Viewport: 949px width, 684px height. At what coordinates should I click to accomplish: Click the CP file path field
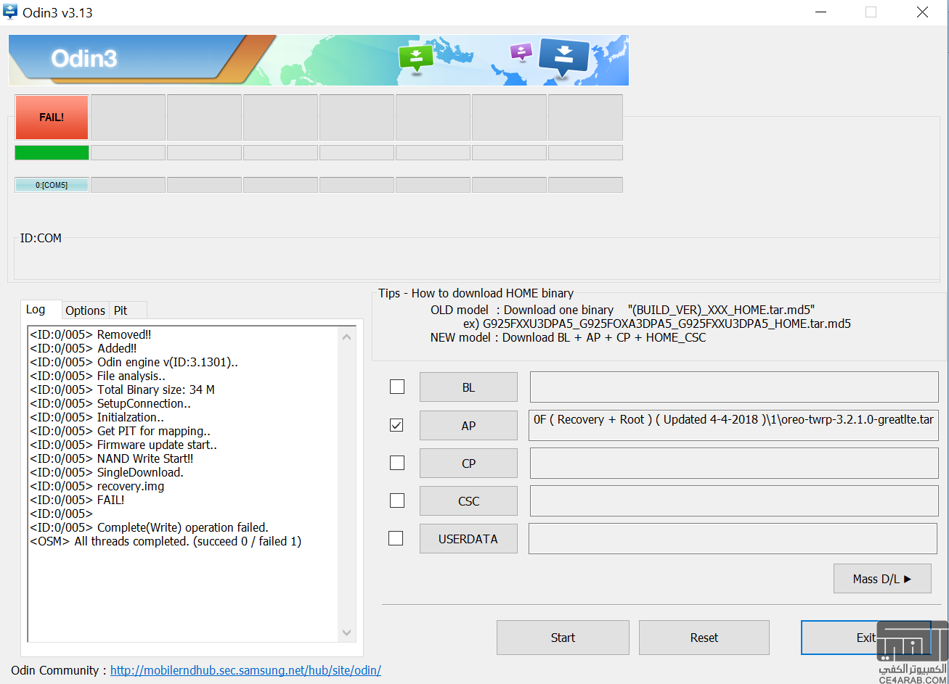pos(734,463)
